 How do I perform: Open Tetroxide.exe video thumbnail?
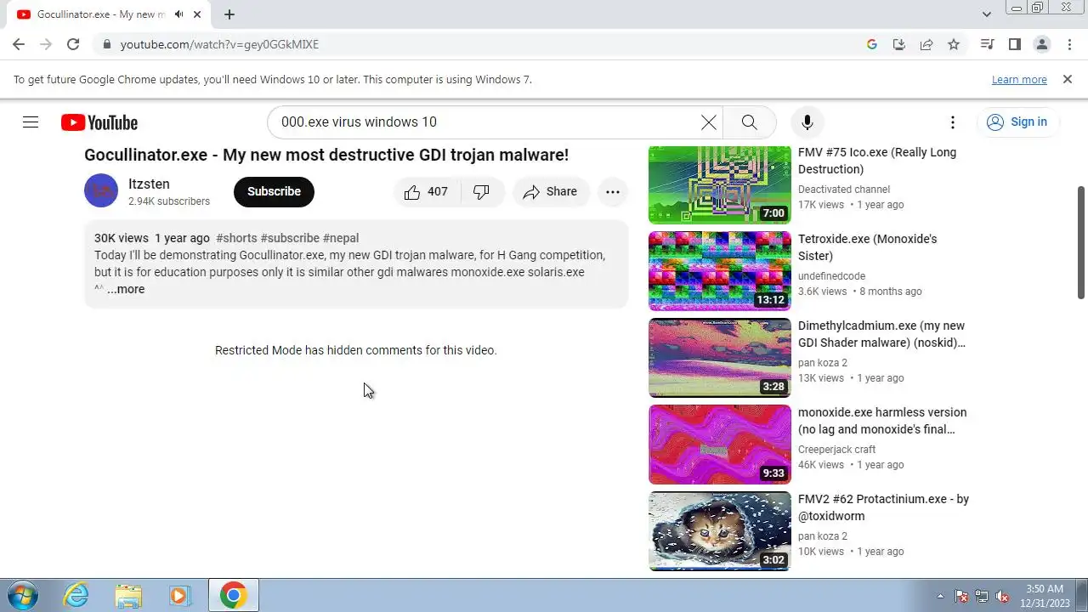coord(719,271)
